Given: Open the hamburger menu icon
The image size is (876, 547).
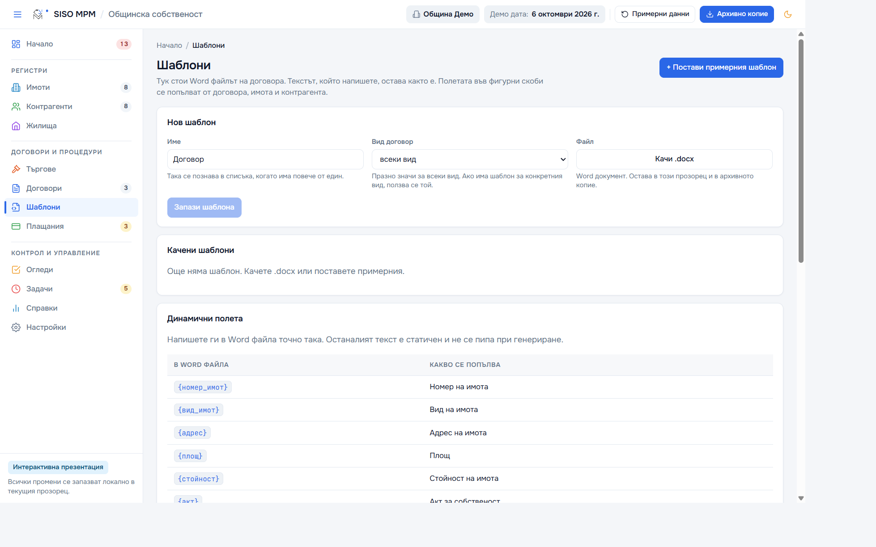Looking at the screenshot, I should 17,14.
